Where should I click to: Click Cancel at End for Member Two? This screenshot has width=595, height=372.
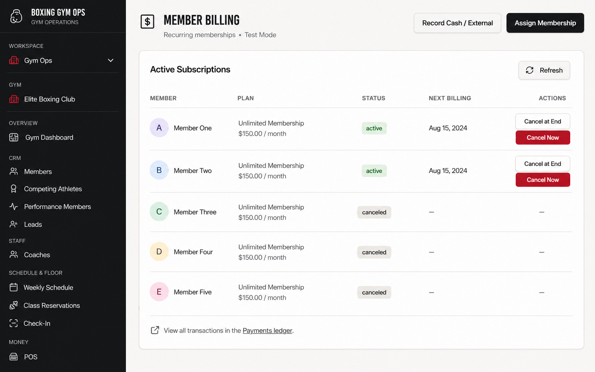pos(542,163)
